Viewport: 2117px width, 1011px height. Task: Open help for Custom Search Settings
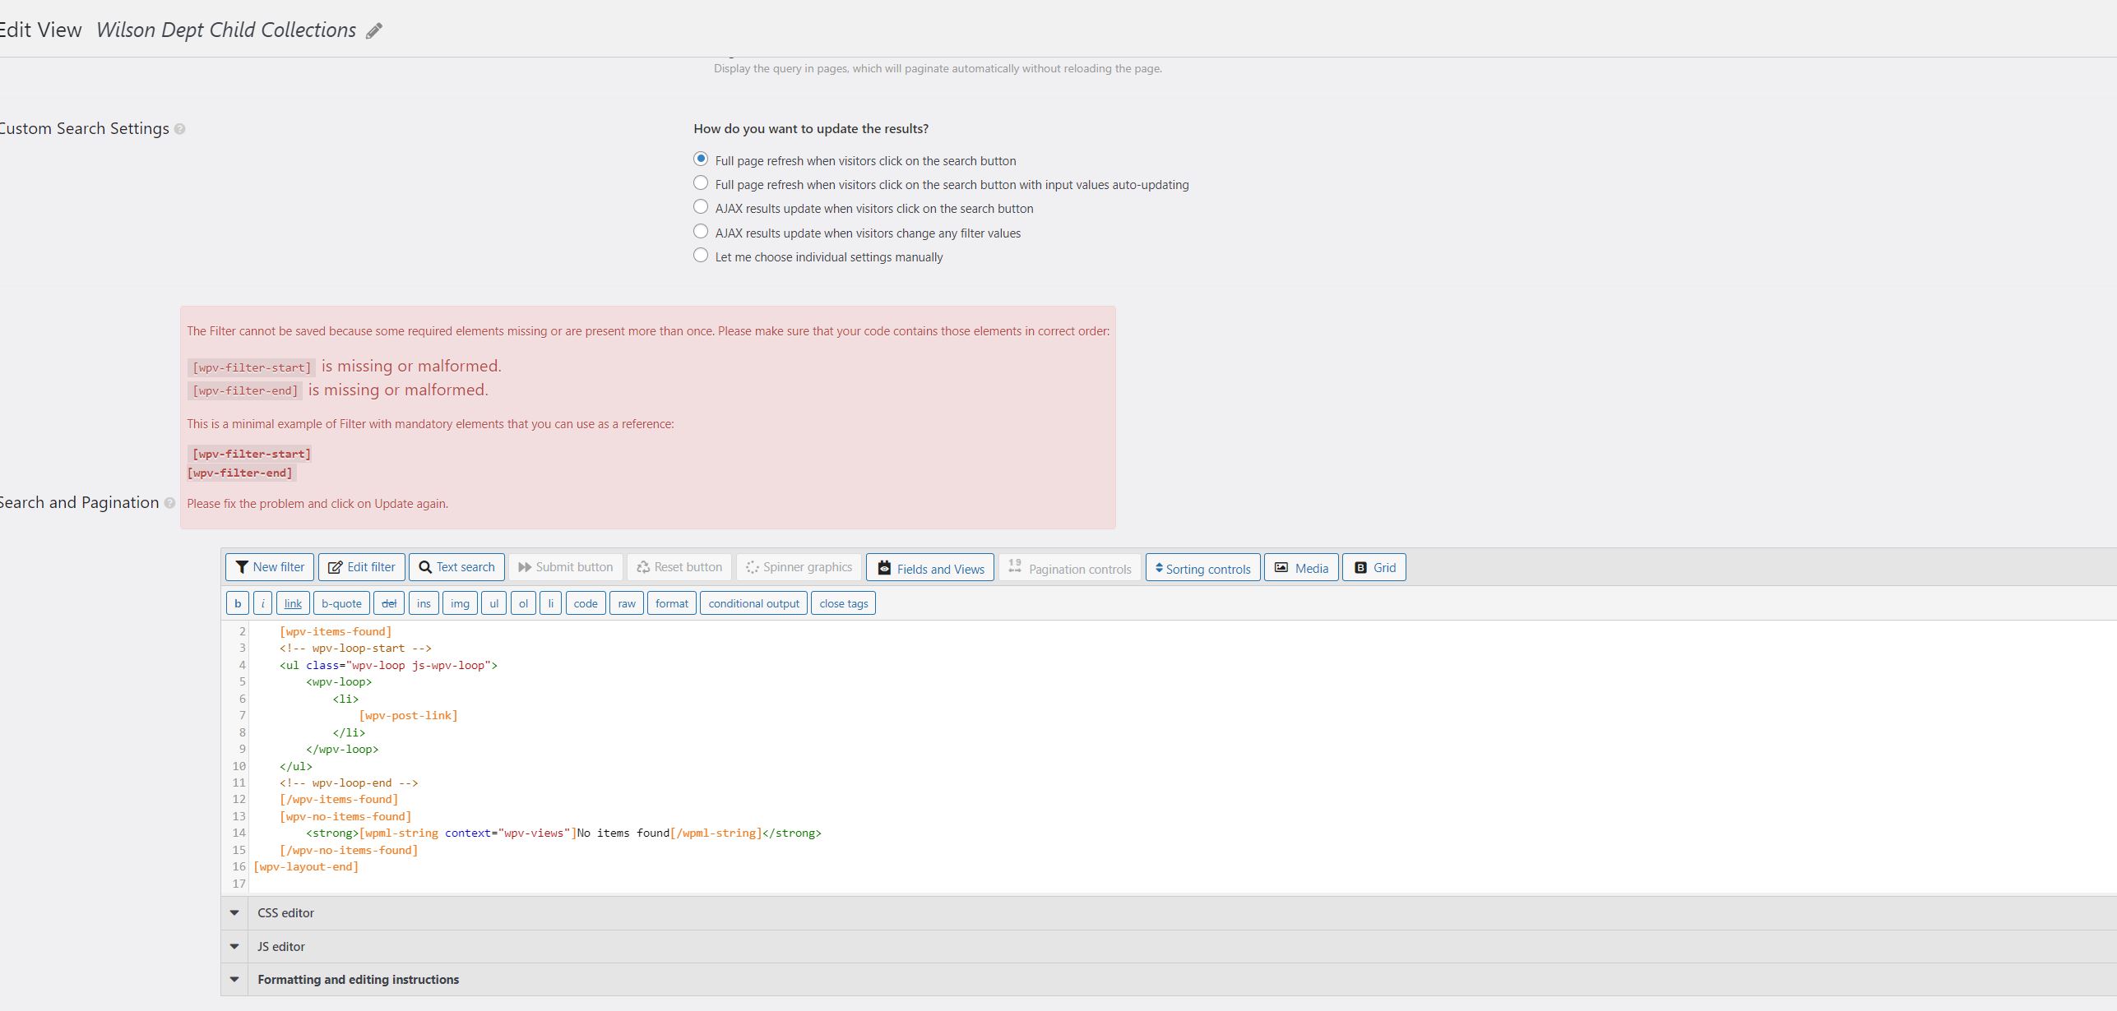[180, 129]
